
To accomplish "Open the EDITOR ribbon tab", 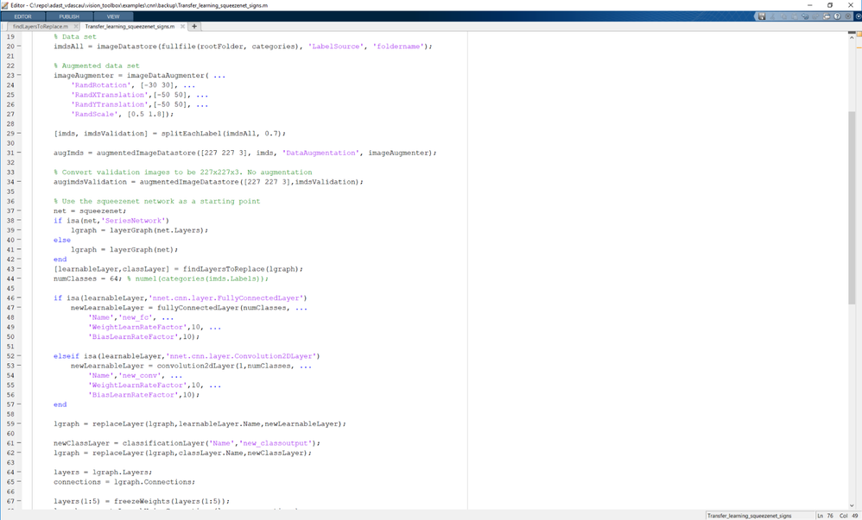I will [x=22, y=16].
